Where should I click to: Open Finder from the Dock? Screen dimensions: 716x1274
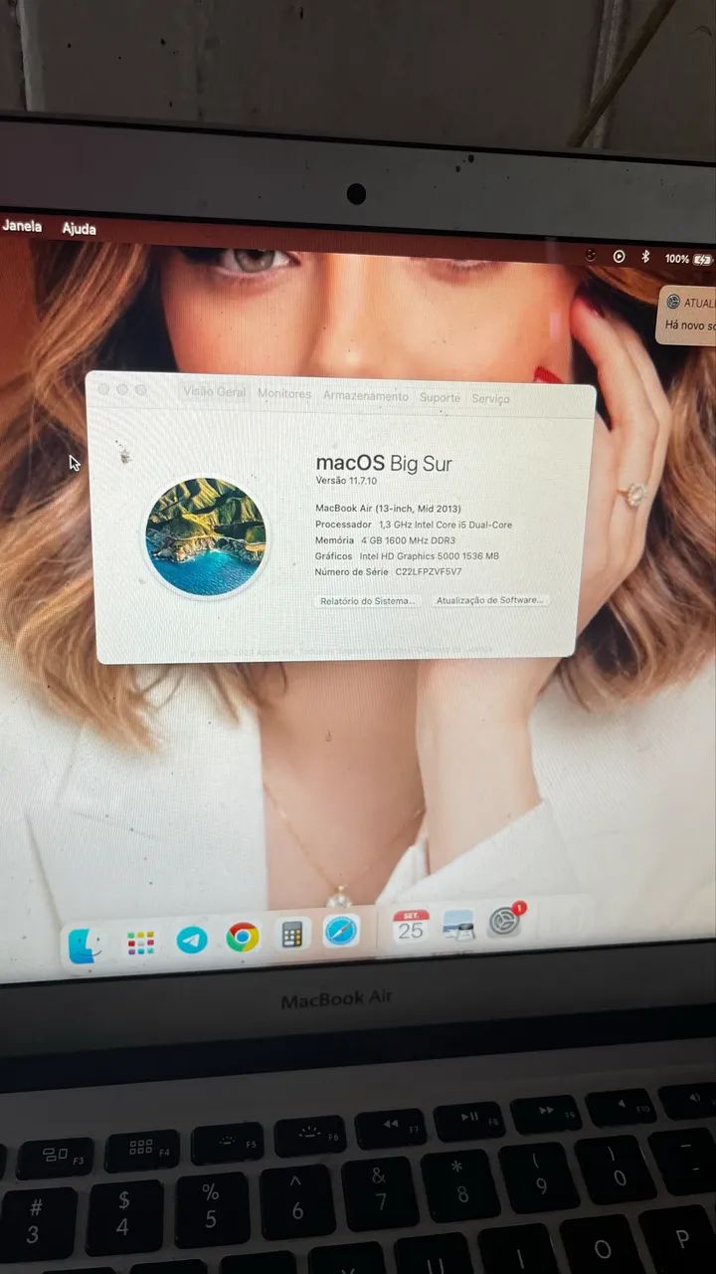pos(87,946)
